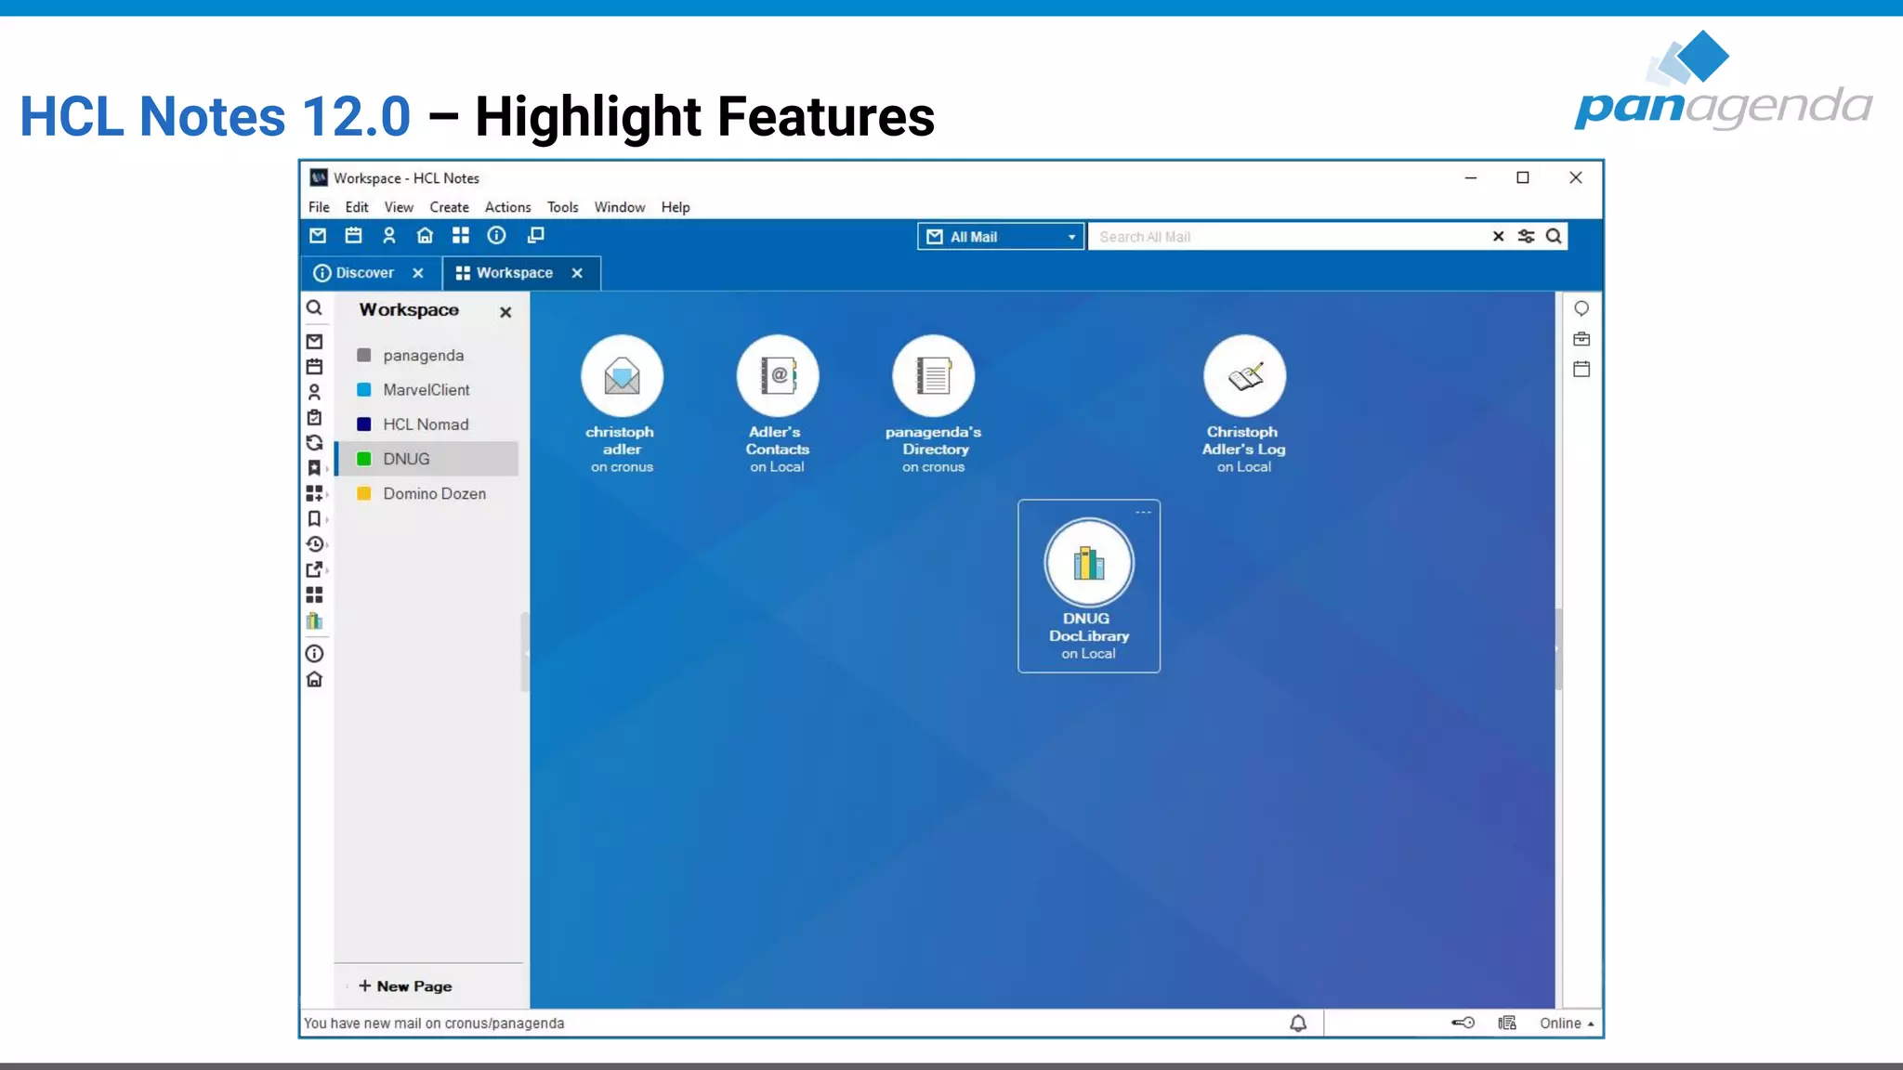Open panagenda's Directory tile

[x=933, y=404]
